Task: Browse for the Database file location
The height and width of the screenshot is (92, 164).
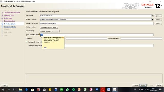Action: click(x=158, y=24)
